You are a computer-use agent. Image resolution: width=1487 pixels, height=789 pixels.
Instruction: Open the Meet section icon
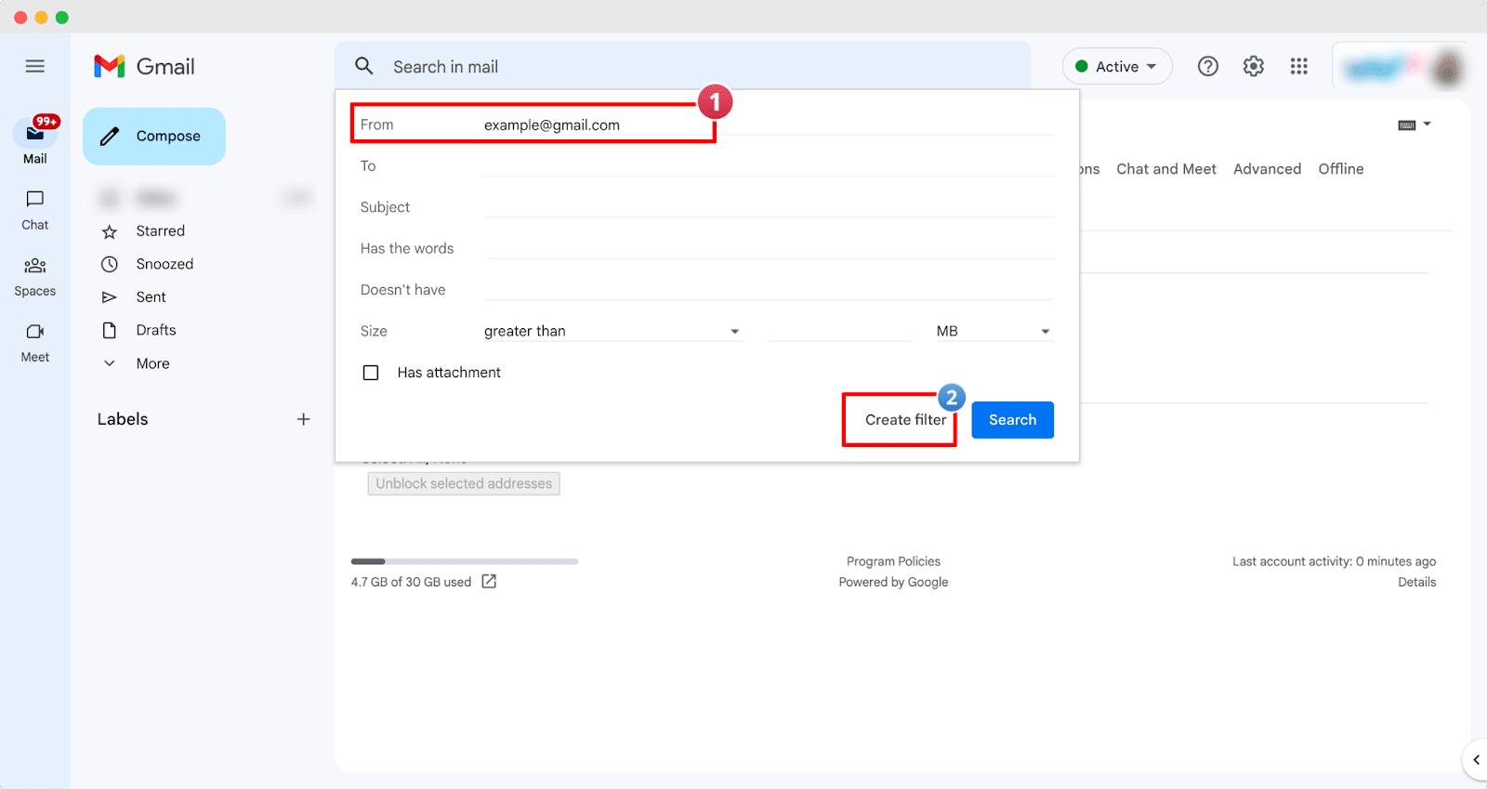coord(35,332)
